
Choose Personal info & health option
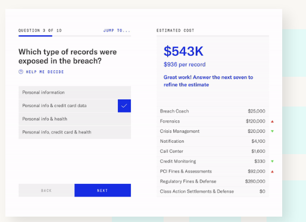click(74, 119)
